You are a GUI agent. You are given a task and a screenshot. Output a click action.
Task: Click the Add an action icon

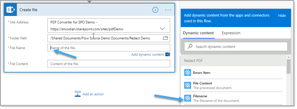point(78,94)
